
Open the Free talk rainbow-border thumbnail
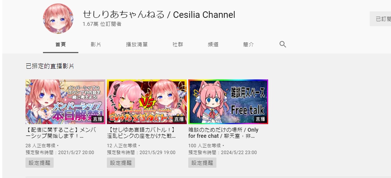[228, 102]
